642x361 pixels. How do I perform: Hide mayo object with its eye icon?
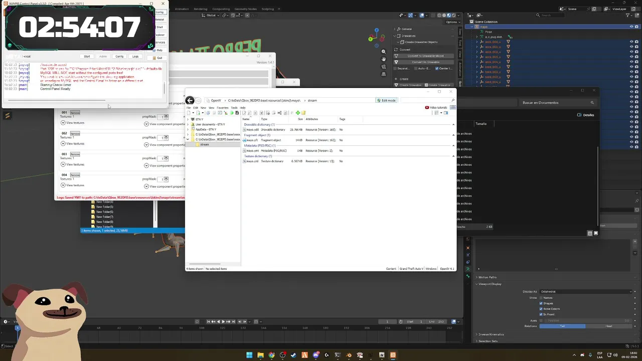pyautogui.click(x=631, y=27)
